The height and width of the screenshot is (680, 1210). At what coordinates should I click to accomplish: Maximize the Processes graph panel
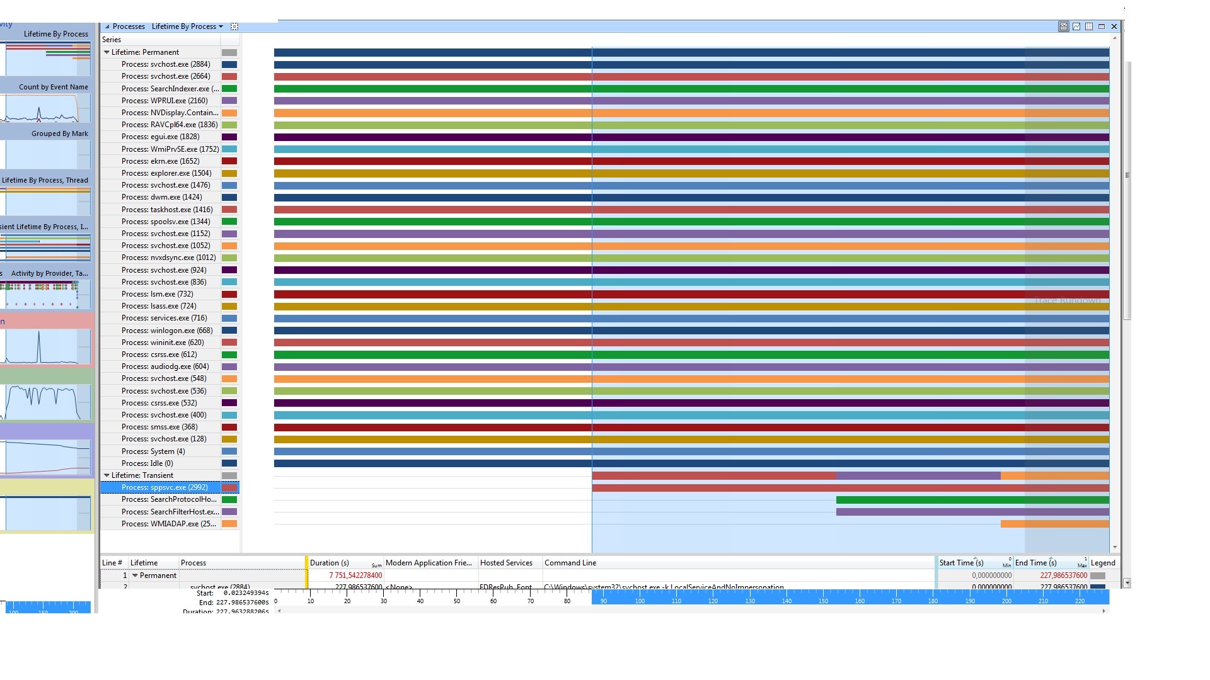(1102, 26)
